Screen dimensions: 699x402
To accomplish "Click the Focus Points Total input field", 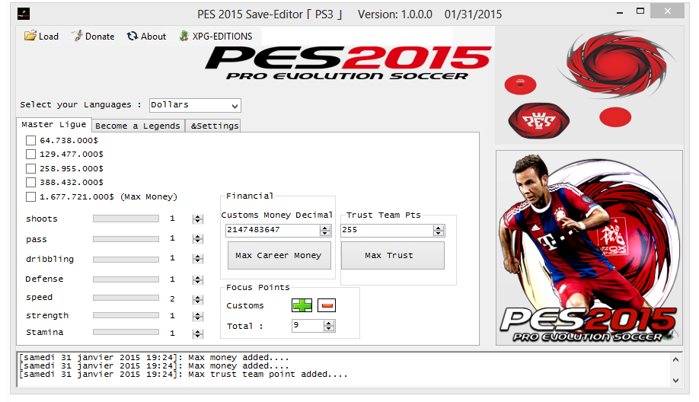I will click(308, 326).
